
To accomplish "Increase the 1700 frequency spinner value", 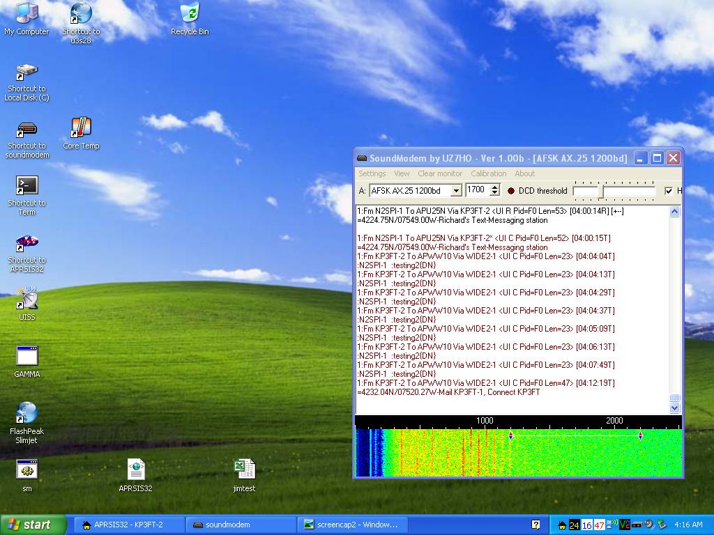I will [x=494, y=187].
